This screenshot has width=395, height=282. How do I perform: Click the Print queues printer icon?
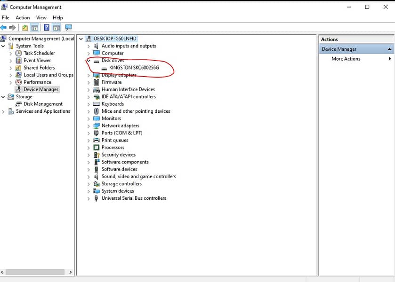[x=96, y=140]
